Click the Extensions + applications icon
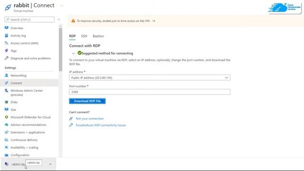The height and width of the screenshot is (171, 304). click(x=6, y=132)
